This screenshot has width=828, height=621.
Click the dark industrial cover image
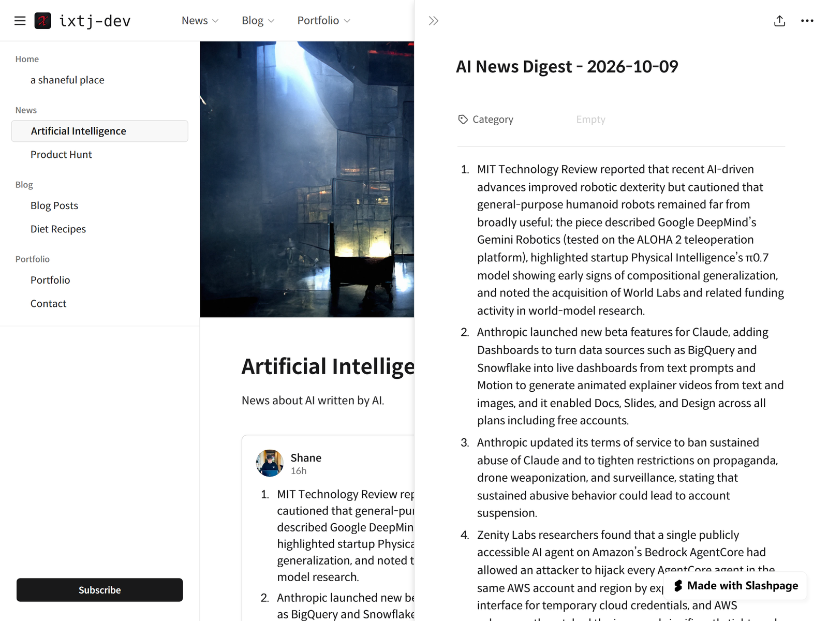(307, 179)
